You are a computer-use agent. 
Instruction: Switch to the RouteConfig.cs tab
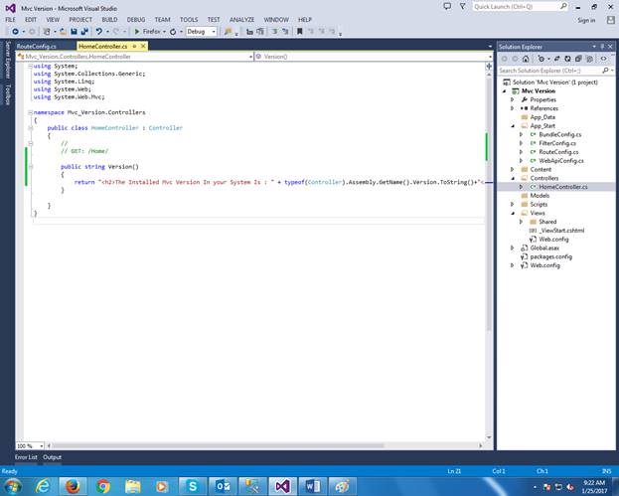tap(37, 46)
